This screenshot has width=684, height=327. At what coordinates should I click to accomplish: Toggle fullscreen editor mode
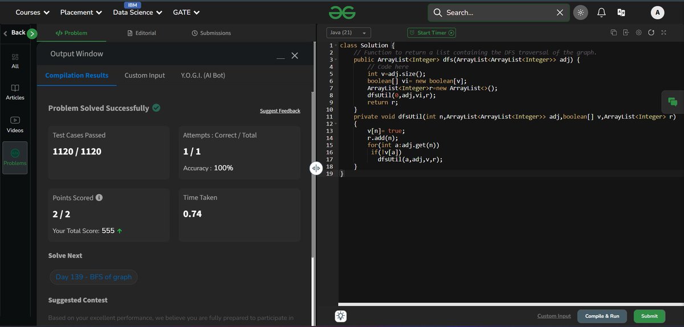pyautogui.click(x=663, y=32)
